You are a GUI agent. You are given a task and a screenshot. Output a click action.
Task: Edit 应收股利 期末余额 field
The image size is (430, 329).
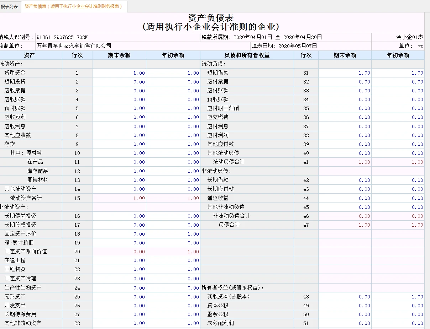[119, 117]
